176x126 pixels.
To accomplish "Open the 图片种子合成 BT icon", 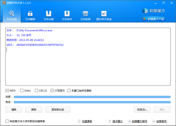I will tap(104, 14).
